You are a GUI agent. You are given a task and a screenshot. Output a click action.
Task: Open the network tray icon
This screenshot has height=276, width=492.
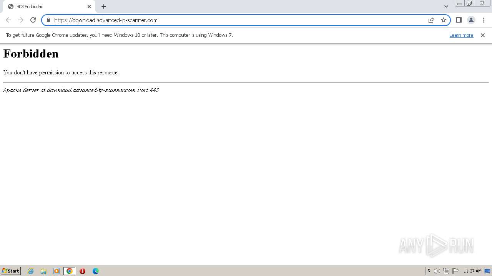[x=446, y=271]
